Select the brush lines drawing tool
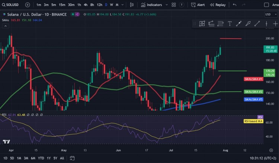 [x=211, y=24]
